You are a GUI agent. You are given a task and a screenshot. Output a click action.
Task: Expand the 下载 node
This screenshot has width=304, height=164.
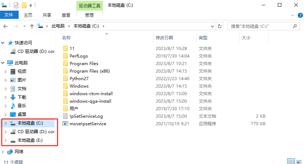pos(6,97)
